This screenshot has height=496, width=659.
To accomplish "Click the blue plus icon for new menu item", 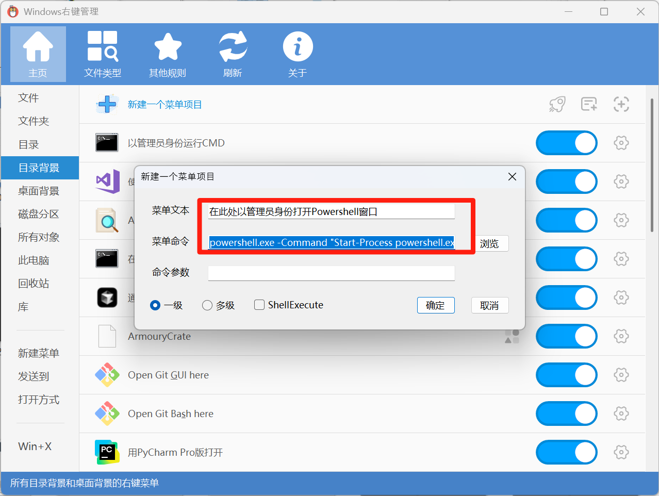I will click(x=107, y=104).
